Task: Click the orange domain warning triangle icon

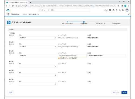Action: coord(59,58)
